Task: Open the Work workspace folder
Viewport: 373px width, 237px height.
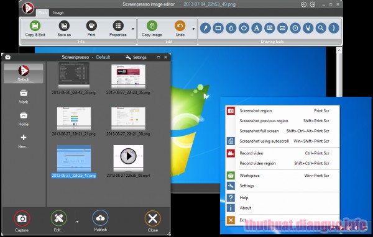Action: click(24, 97)
